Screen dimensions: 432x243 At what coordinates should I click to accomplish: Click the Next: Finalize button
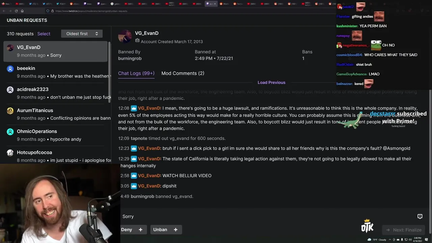click(x=404, y=230)
